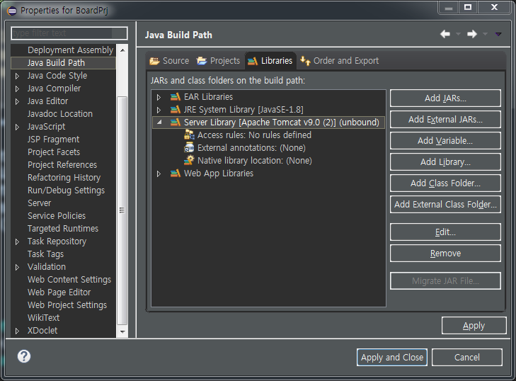The width and height of the screenshot is (516, 381).
Task: Expand Java Code Style in sidebar
Action: point(17,76)
